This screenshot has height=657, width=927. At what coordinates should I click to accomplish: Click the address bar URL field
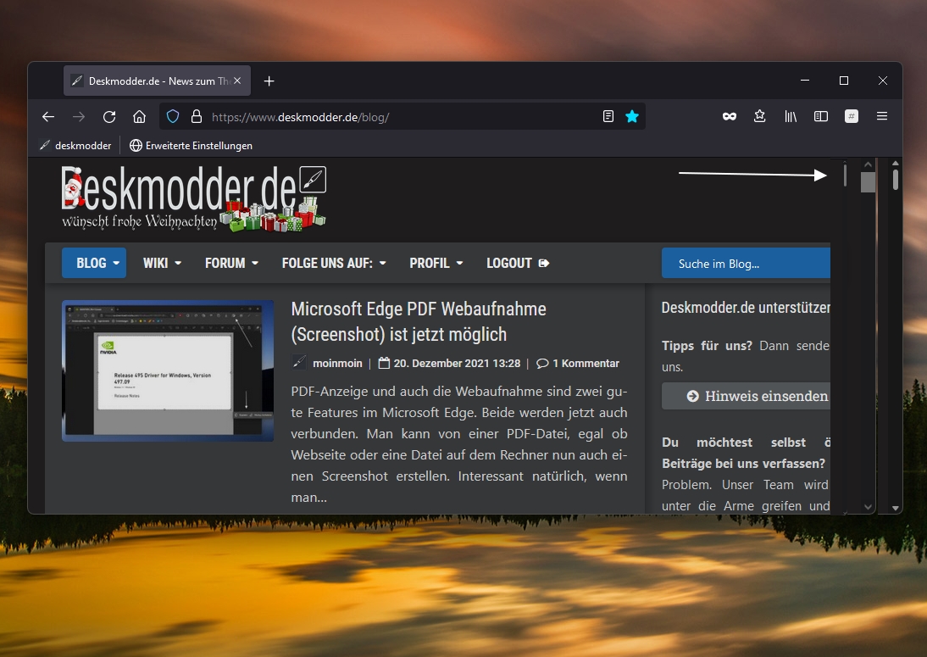402,116
